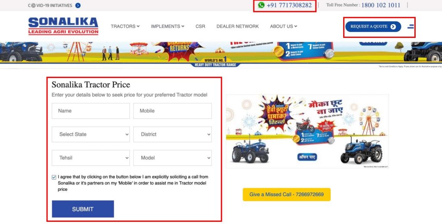Click the green WhatsApp icon
The image size is (442, 224).
coord(261,5)
